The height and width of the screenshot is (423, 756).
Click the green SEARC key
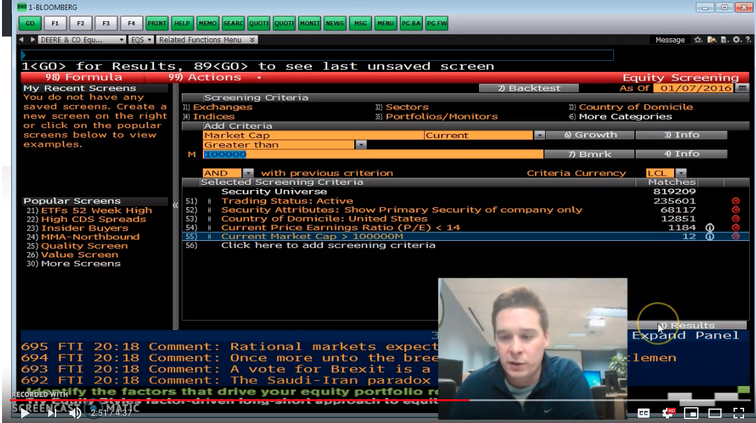(x=233, y=23)
